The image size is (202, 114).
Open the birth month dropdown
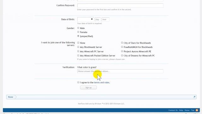click(86, 19)
